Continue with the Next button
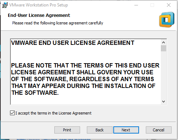178x140 pixels. click(x=126, y=130)
